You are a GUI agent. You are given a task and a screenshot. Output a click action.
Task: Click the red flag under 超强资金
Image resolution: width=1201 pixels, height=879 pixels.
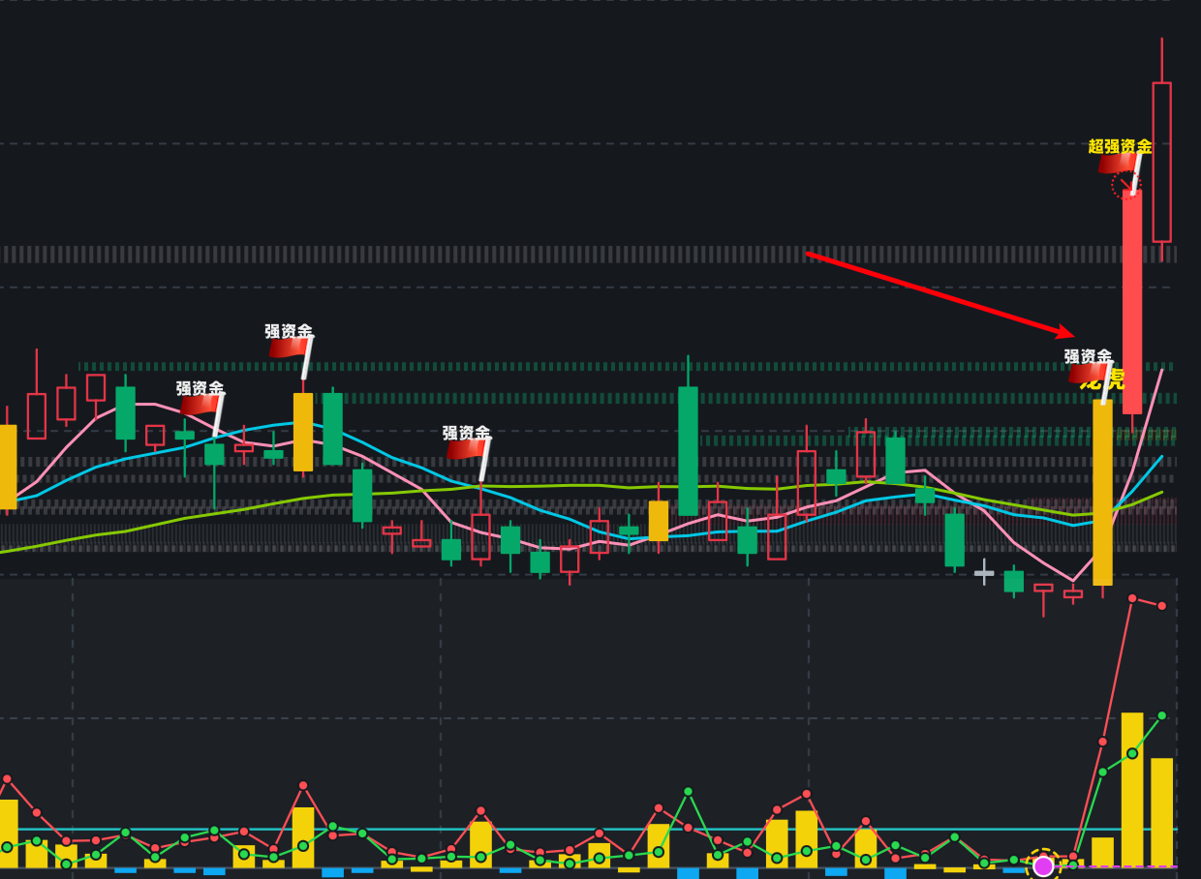pyautogui.click(x=1120, y=163)
